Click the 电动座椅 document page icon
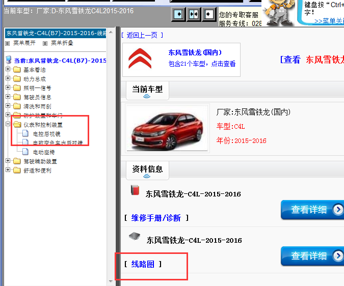Image resolution: width=344 pixels, height=286 pixels. coord(25,152)
